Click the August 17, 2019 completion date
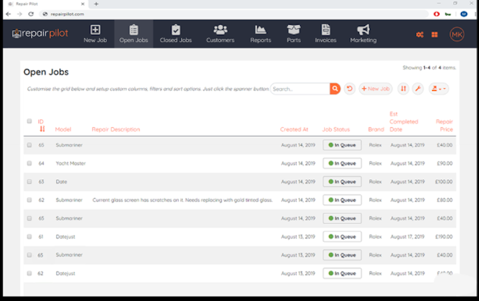Screen dimensions: 479x301 pos(407,236)
